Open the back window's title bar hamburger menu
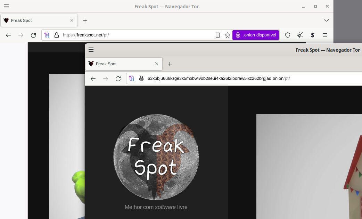 click(x=6, y=6)
